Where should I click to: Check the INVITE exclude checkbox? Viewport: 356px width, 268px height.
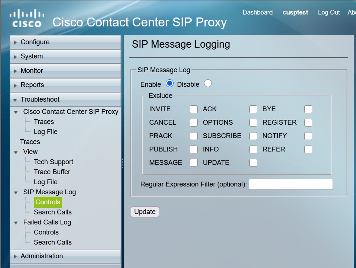(x=194, y=109)
